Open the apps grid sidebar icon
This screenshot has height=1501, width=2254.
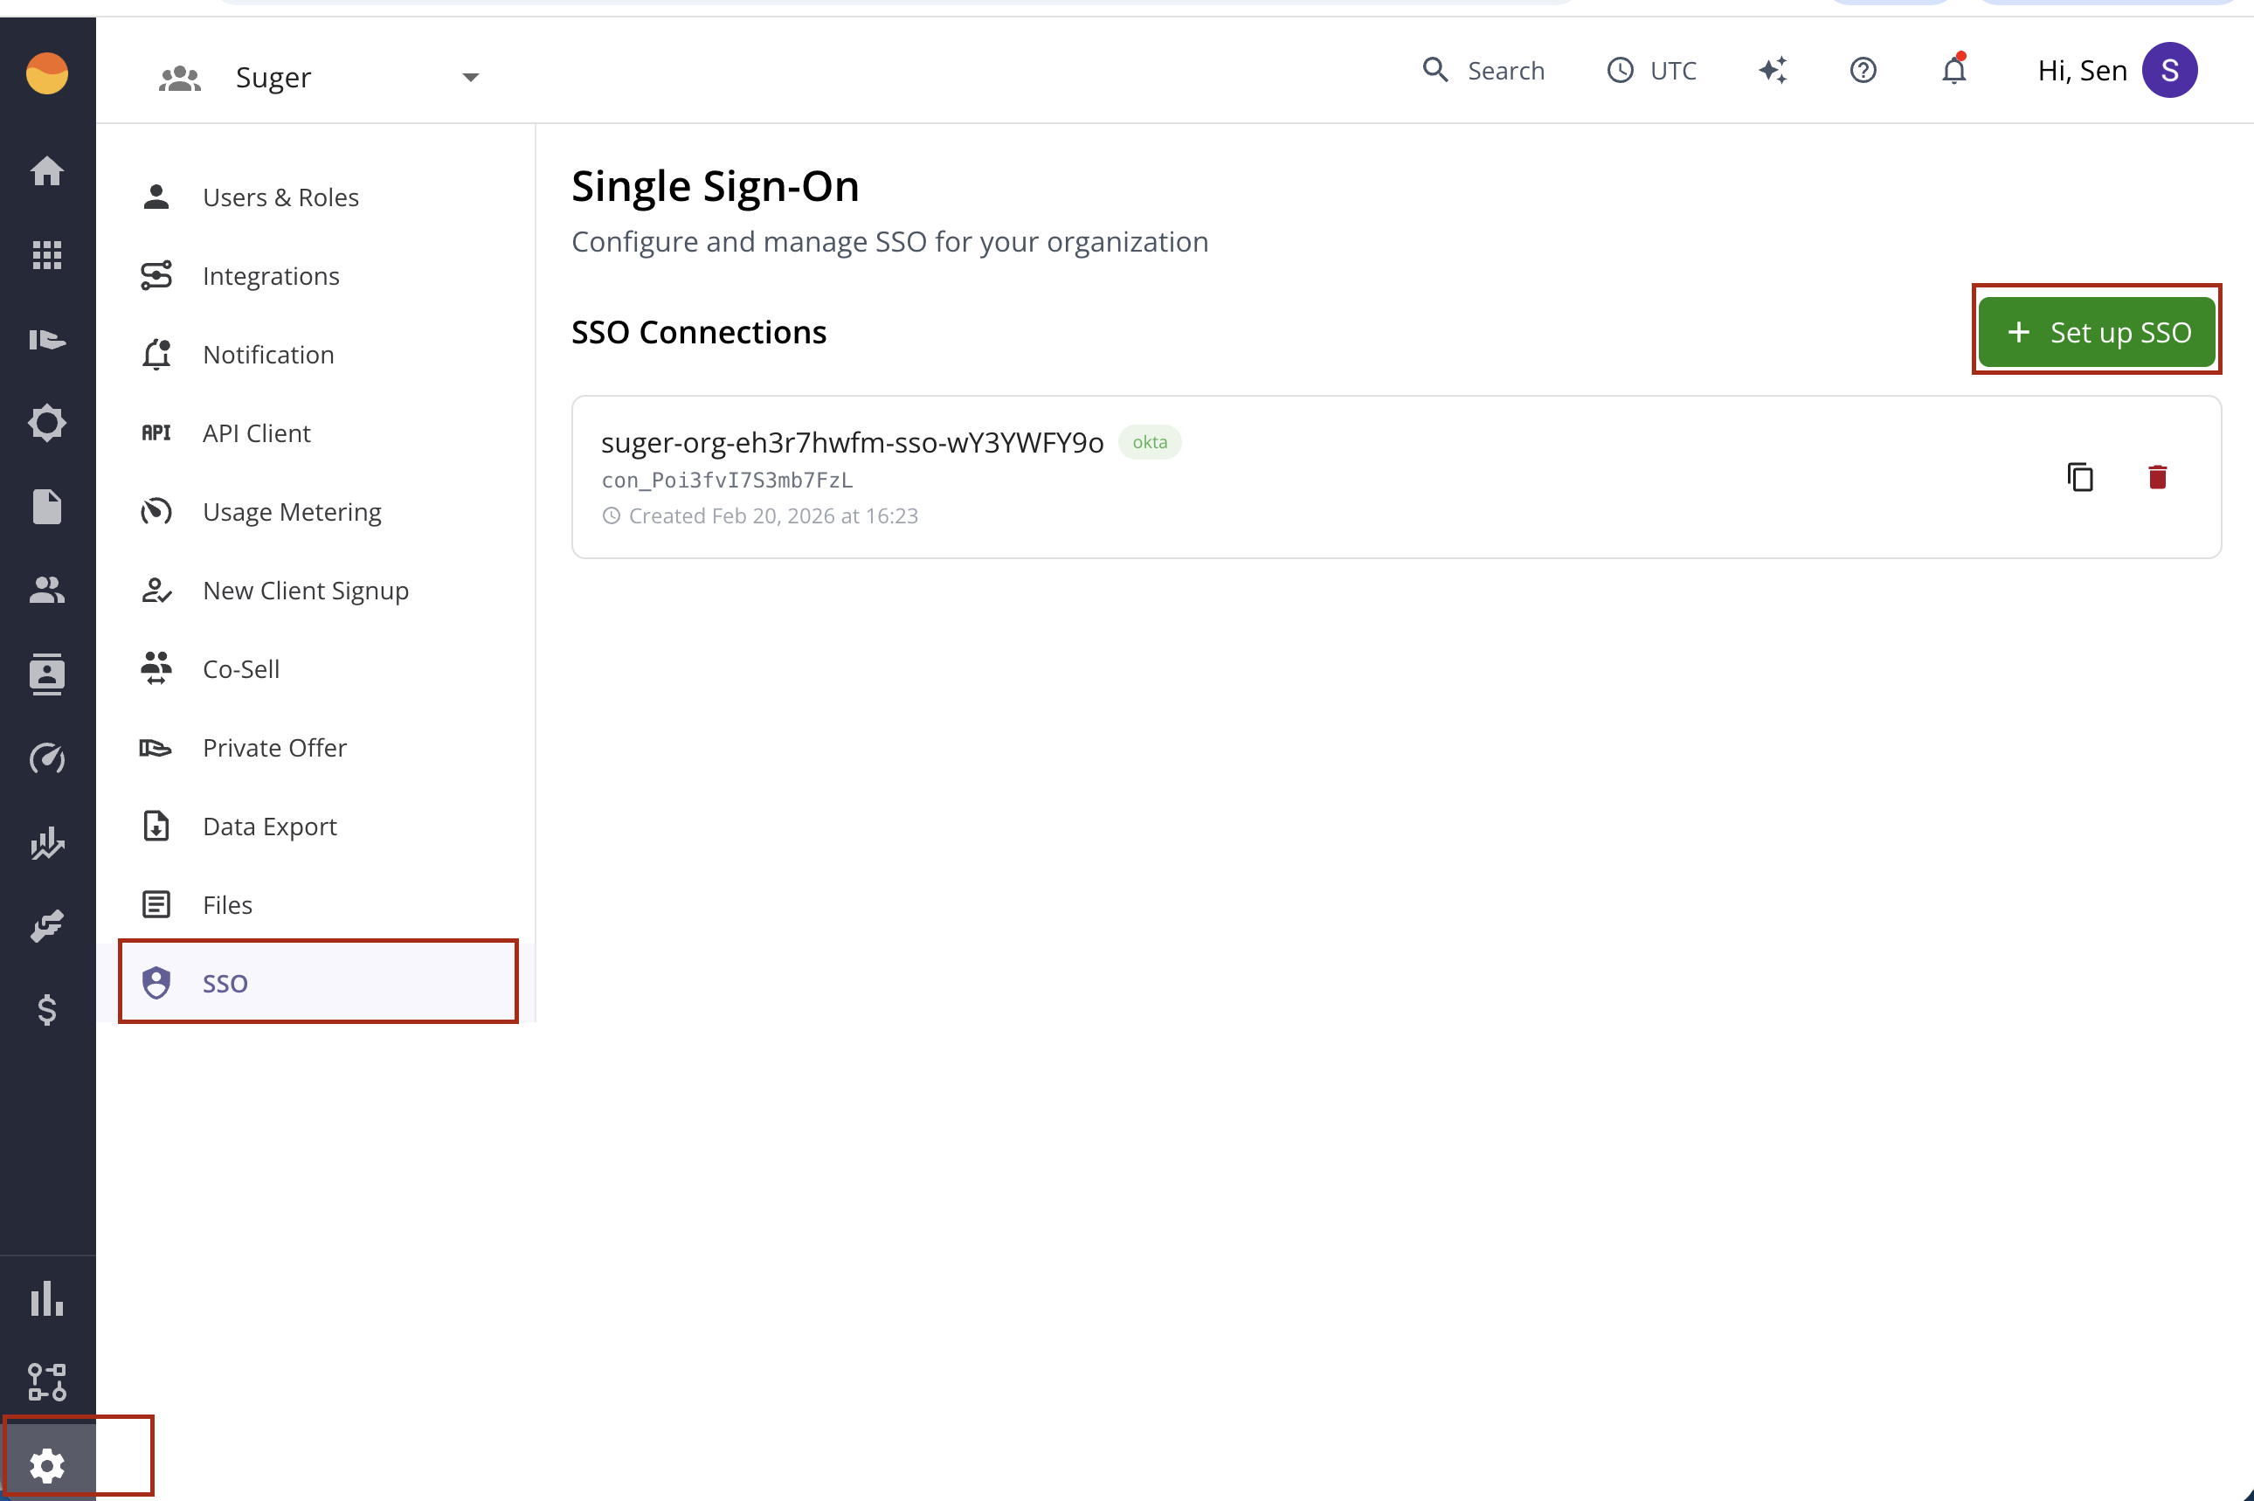pyautogui.click(x=47, y=256)
